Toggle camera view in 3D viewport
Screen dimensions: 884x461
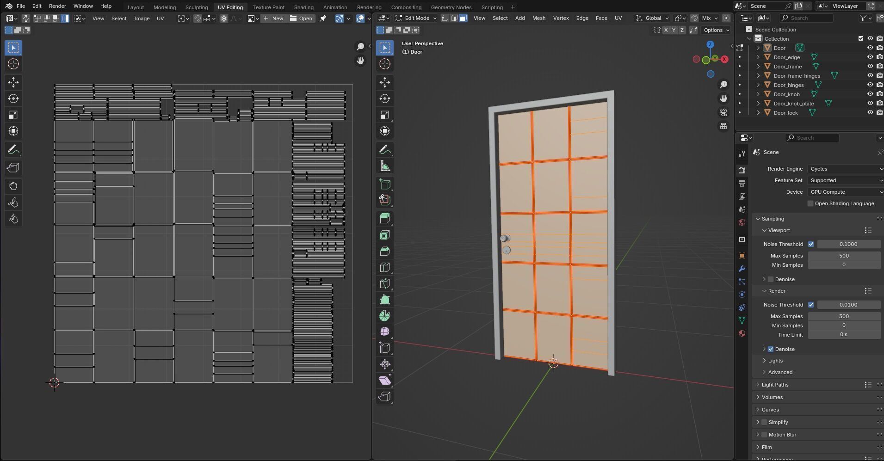click(x=723, y=112)
